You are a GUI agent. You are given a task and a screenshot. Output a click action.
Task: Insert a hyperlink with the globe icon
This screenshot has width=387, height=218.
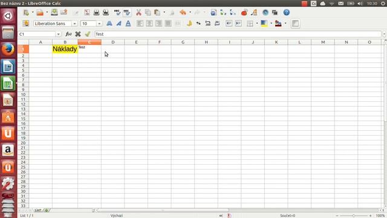pyautogui.click(x=213, y=12)
